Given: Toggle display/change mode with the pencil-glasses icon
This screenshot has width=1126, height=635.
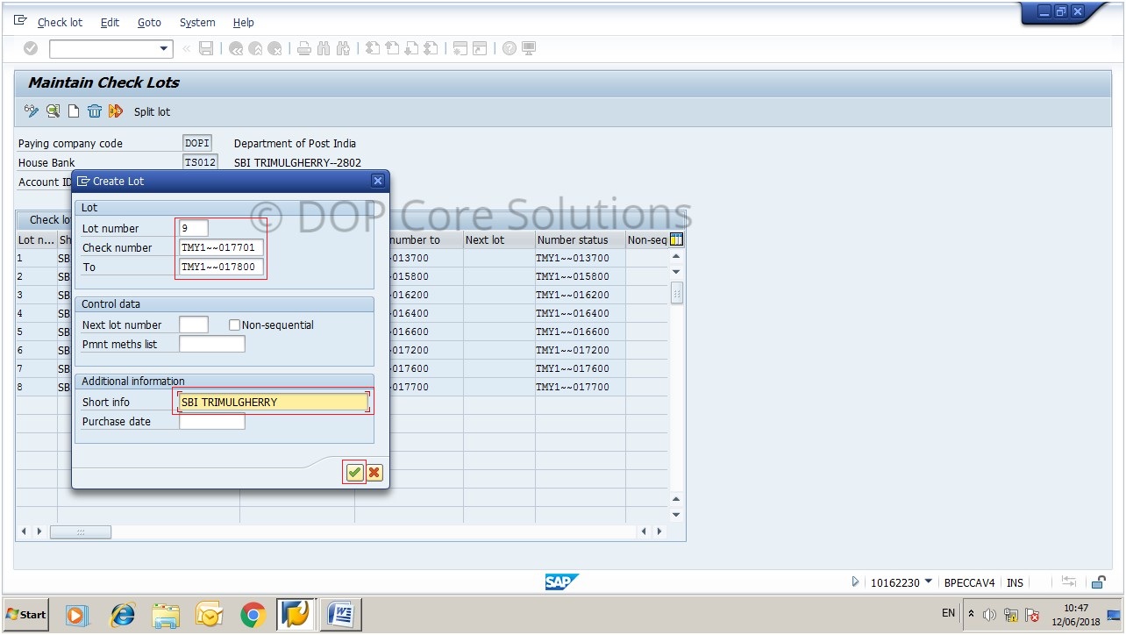Looking at the screenshot, I should tap(33, 111).
